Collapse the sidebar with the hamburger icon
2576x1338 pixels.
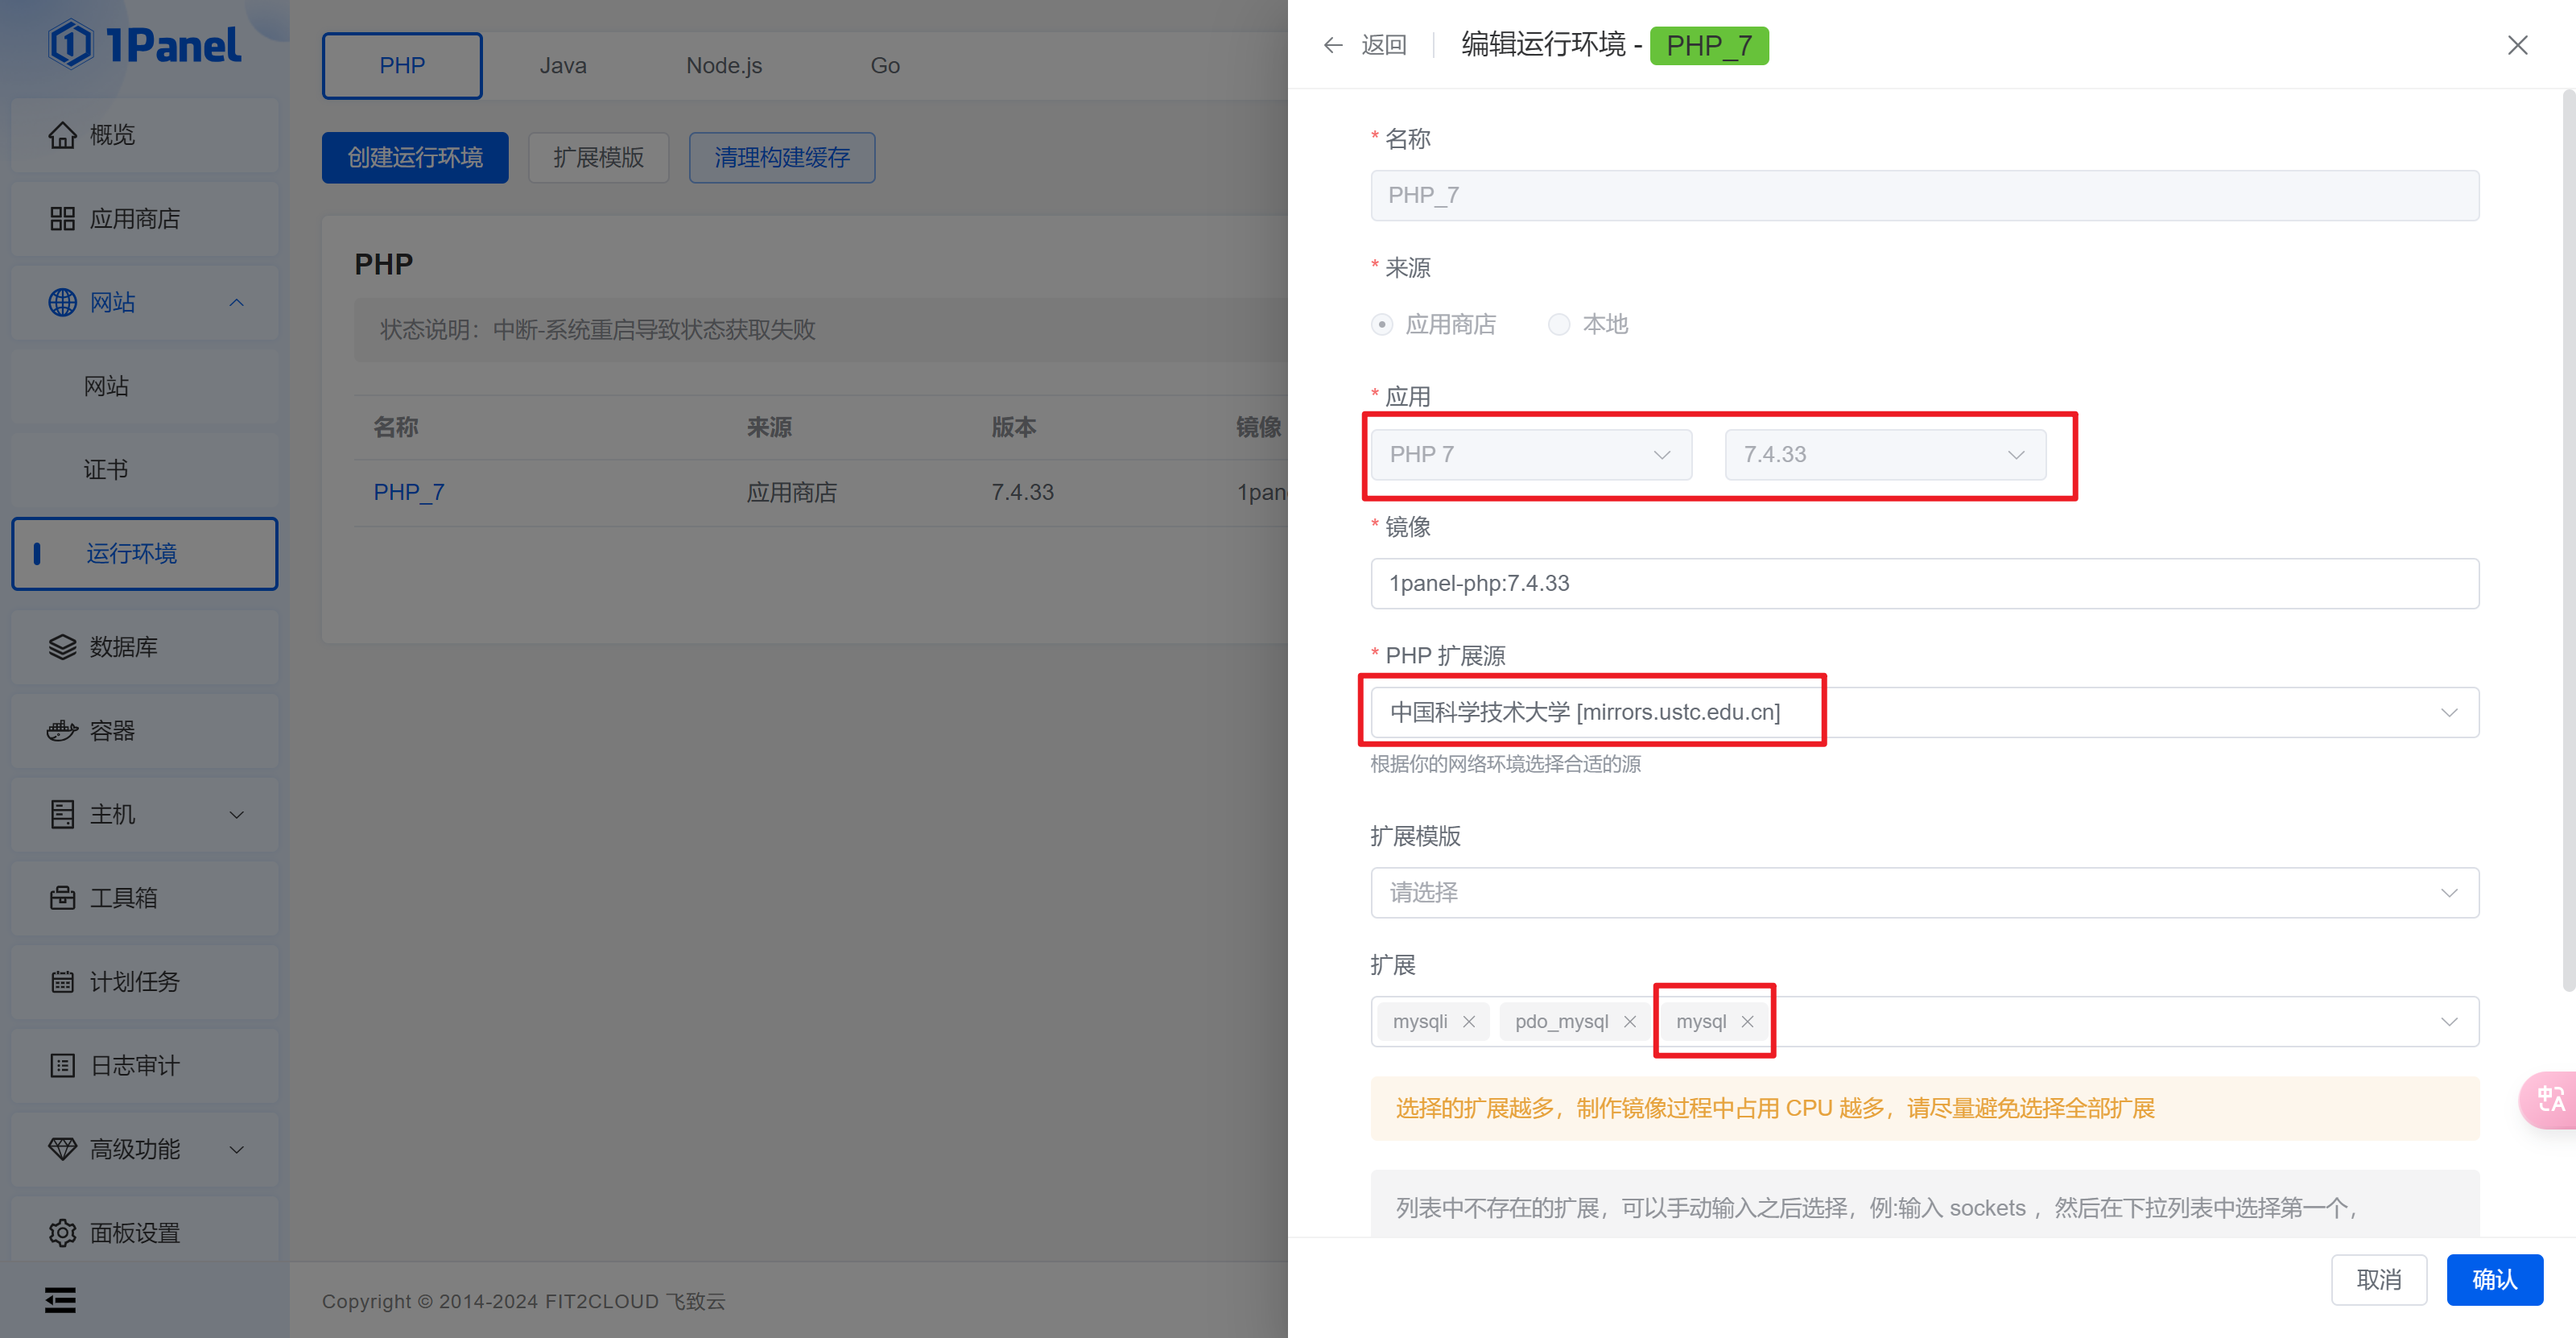[x=60, y=1300]
